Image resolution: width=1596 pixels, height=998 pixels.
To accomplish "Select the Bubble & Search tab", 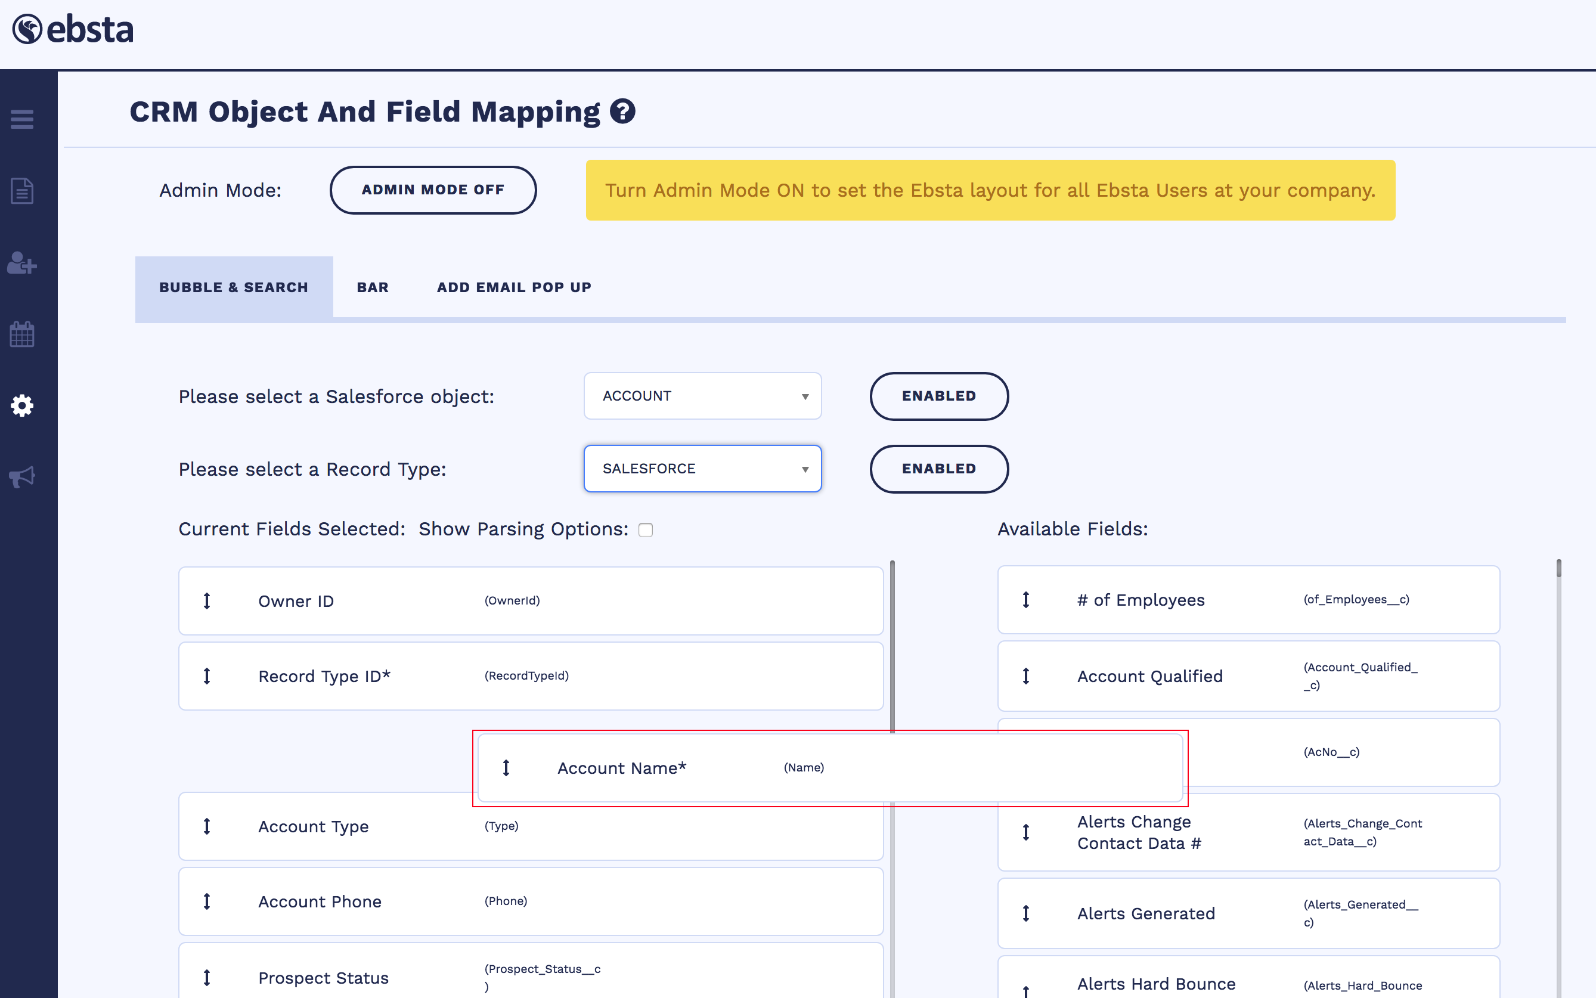I will pos(234,287).
